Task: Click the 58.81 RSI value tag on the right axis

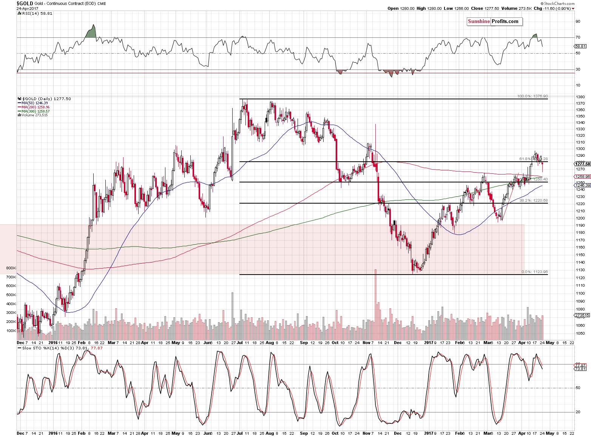Action: point(580,46)
